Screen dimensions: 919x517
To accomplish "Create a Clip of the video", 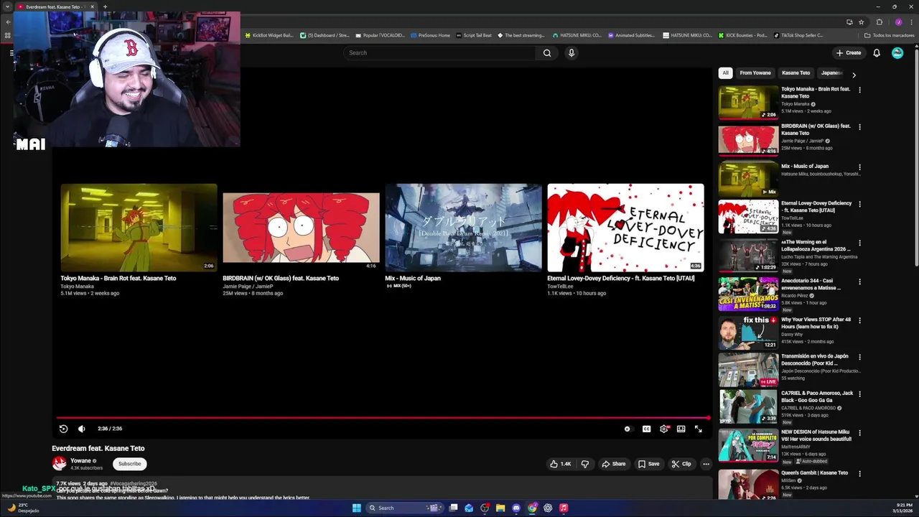I will pos(681,464).
